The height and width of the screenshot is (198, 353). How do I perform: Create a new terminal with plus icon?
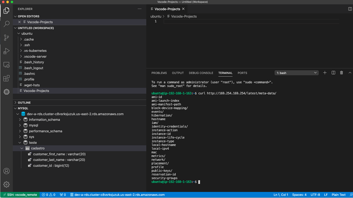325,73
